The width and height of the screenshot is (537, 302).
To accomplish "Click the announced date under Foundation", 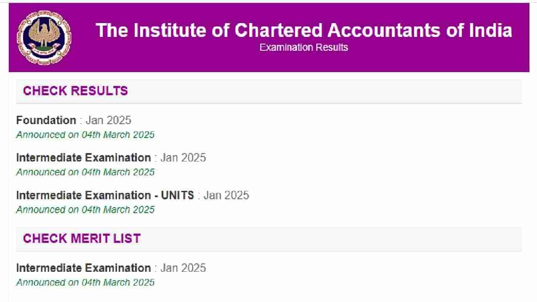I will (85, 135).
